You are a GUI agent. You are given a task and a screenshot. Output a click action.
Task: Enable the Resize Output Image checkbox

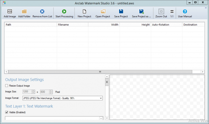6,86
